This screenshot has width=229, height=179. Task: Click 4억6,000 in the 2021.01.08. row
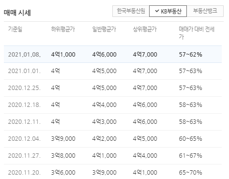(x=104, y=55)
